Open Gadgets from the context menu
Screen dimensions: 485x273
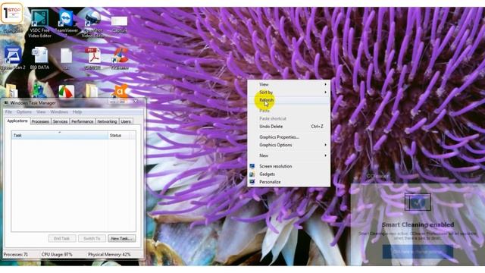(289, 174)
